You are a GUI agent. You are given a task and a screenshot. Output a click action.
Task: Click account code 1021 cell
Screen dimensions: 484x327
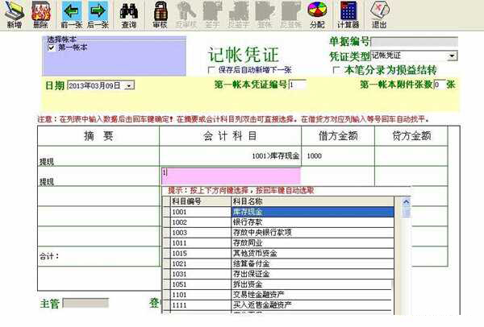click(x=201, y=264)
